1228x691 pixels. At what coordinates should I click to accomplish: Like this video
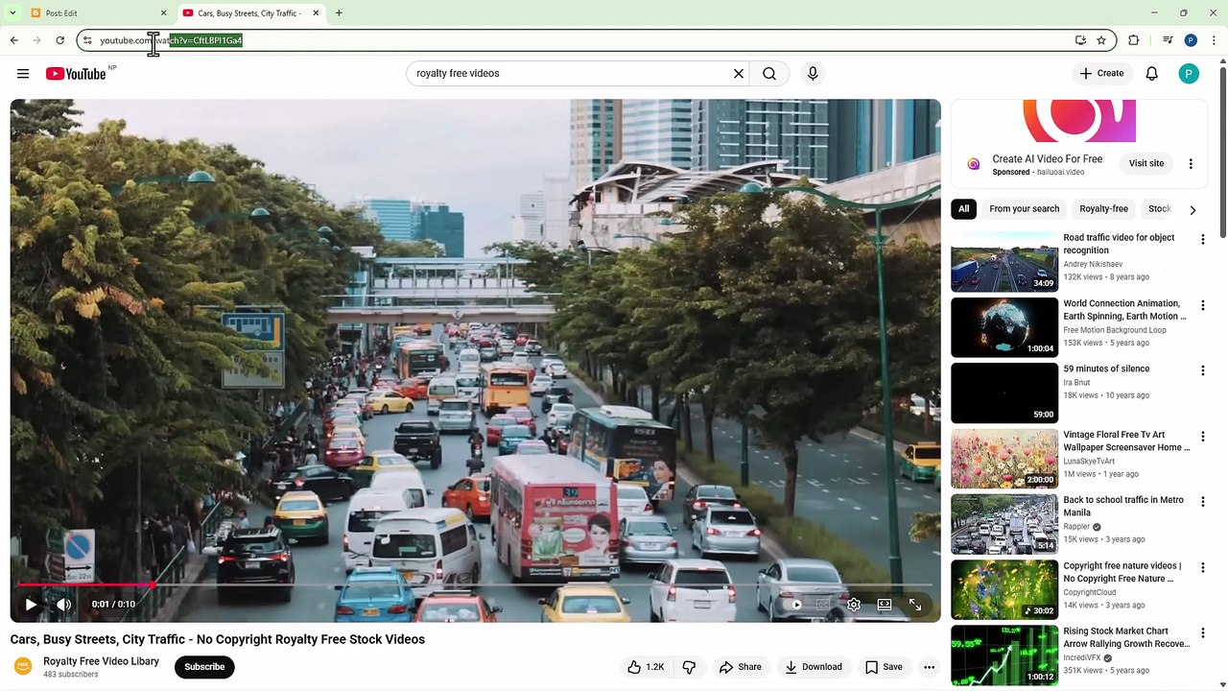(x=646, y=667)
